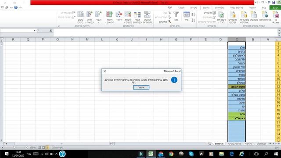Open the Customize Quick Access Toolbar dropdown

pyautogui.click(x=256, y=2)
